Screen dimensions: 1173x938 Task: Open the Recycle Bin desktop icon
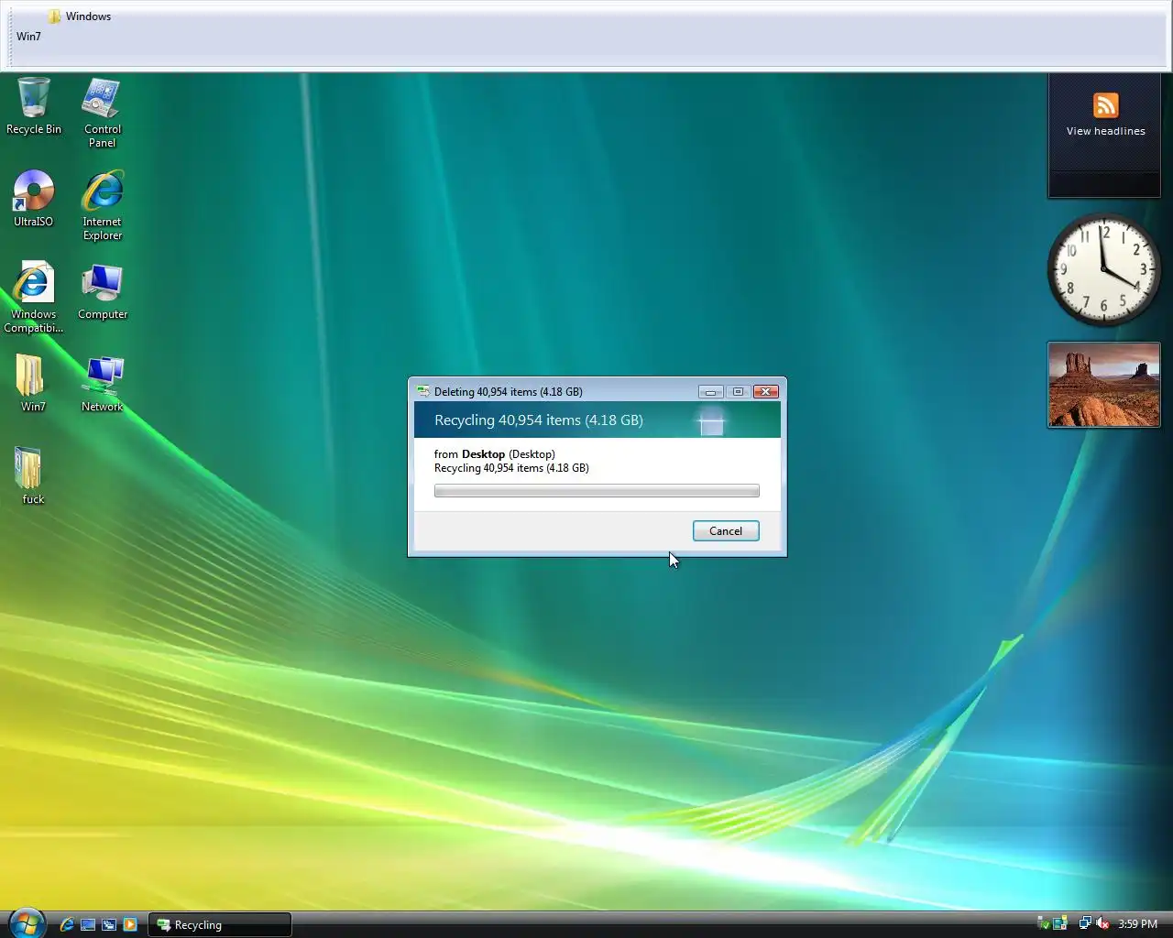pos(34,106)
